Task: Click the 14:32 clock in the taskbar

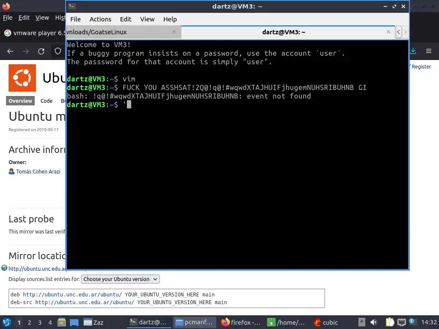Action: [x=429, y=322]
